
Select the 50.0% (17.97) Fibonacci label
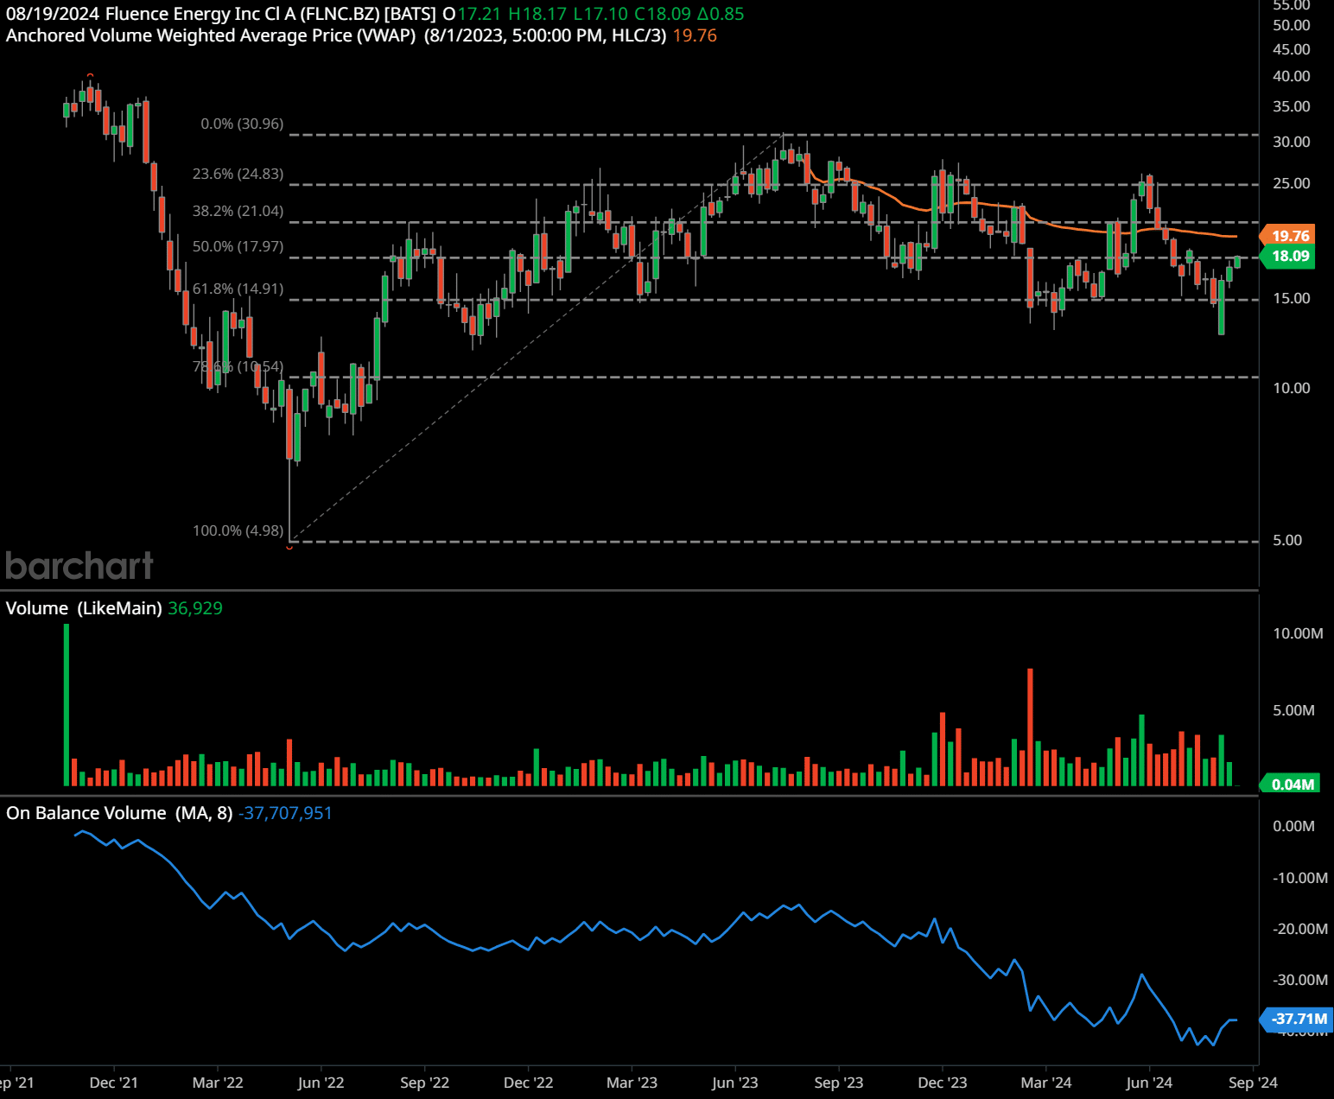238,246
